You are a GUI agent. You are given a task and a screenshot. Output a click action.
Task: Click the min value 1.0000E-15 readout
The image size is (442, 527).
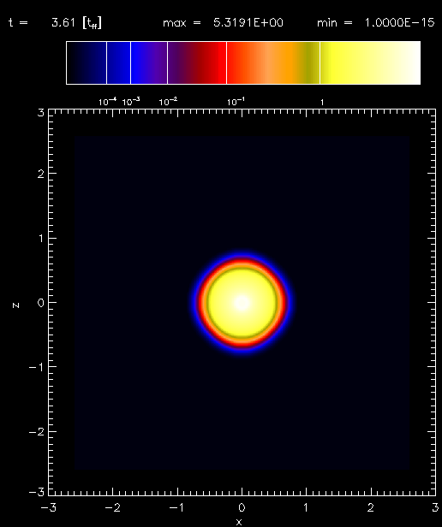click(x=399, y=23)
